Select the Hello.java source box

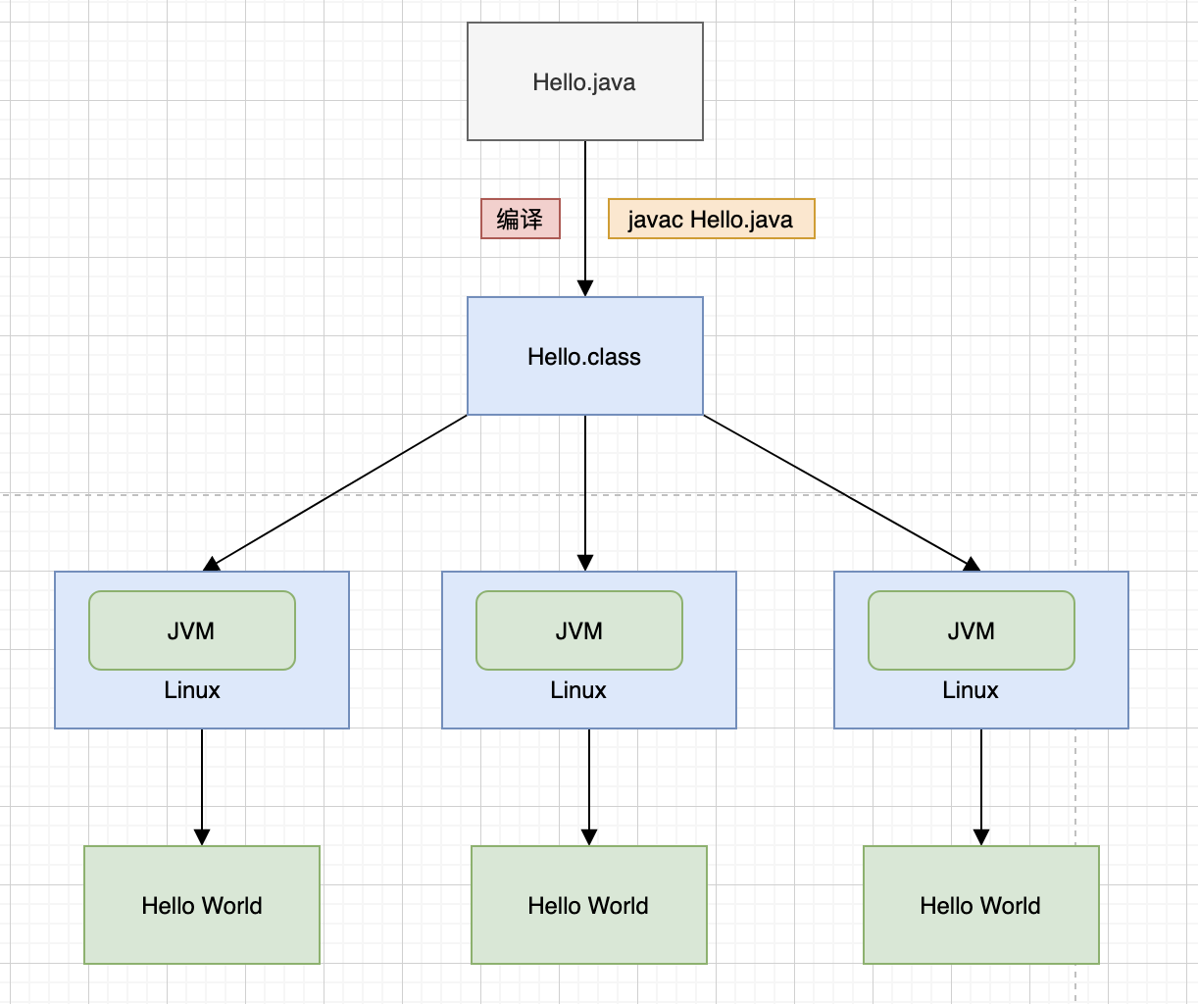pos(584,81)
